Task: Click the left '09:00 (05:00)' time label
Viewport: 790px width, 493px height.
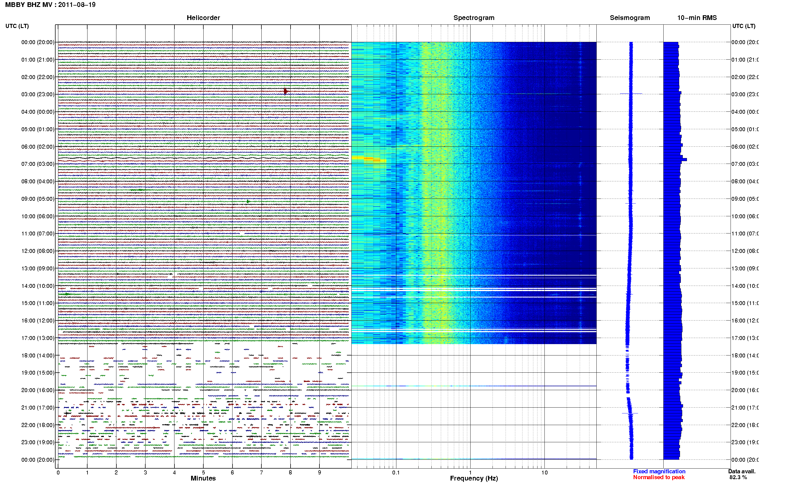Action: (38, 199)
